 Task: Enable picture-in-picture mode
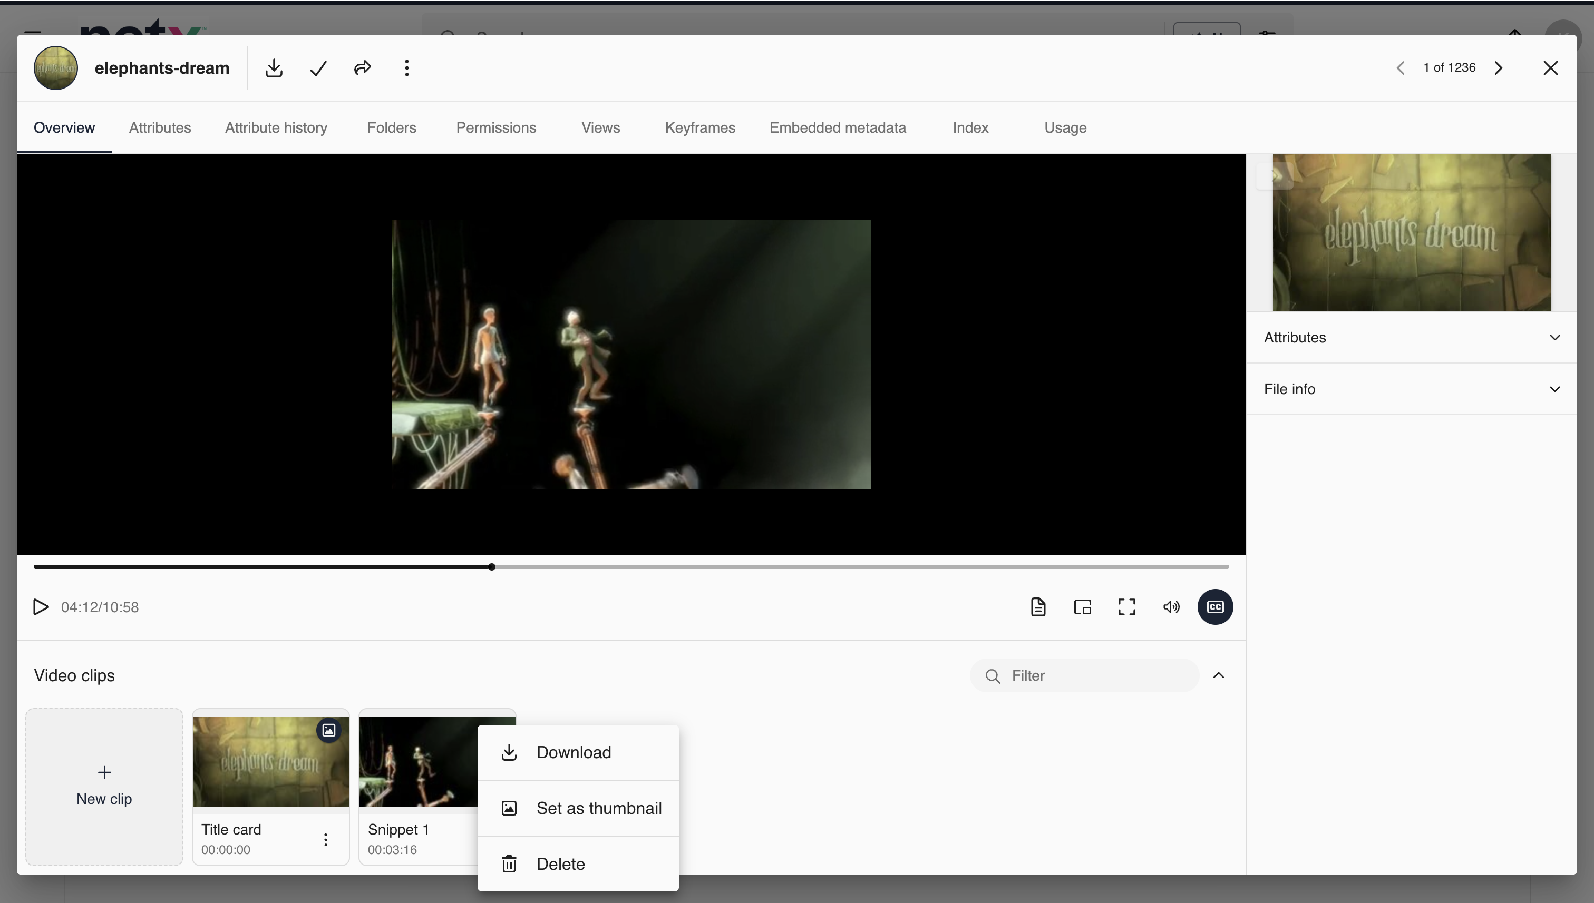1083,606
